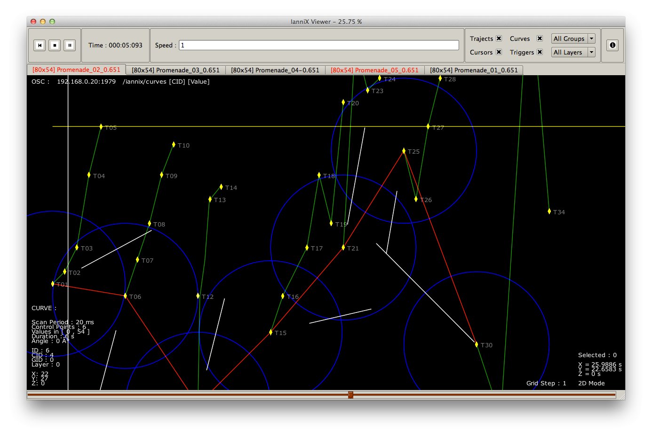Image resolution: width=652 pixels, height=437 pixels.
Task: Select trigger point T12
Action: pyautogui.click(x=198, y=296)
